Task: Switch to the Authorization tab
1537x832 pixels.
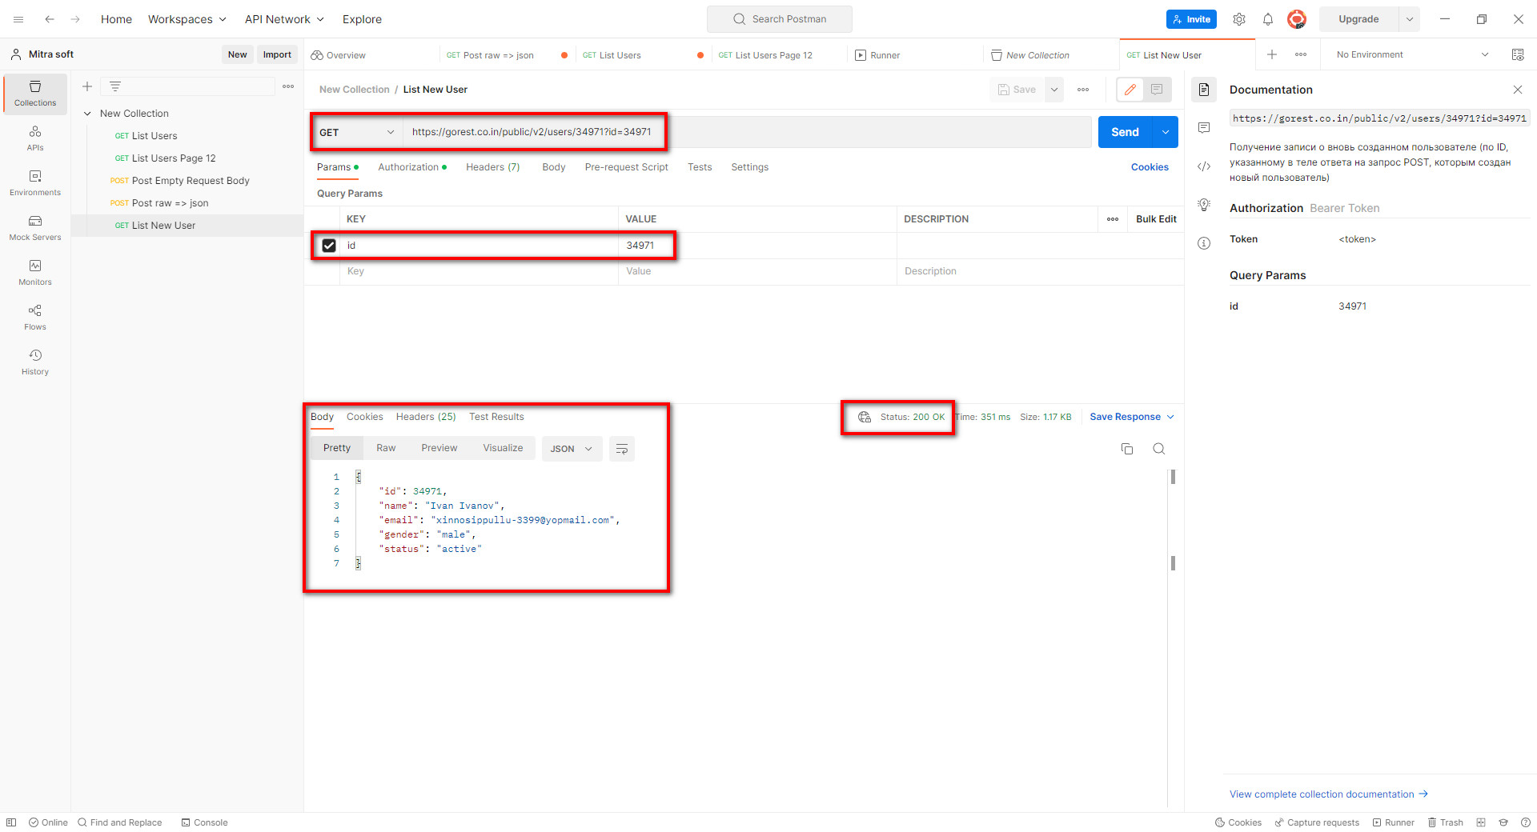Action: [x=412, y=167]
